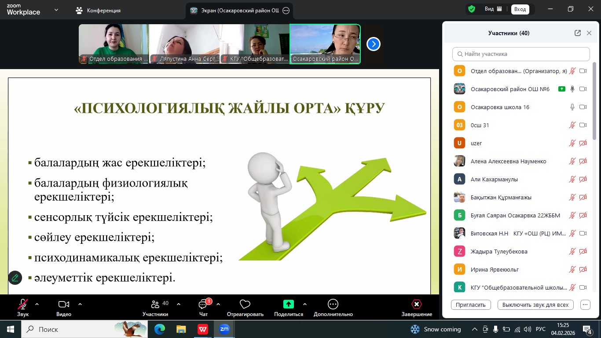The width and height of the screenshot is (601, 338).
Task: Click the participants list vertical scrollbar
Action: point(595,101)
